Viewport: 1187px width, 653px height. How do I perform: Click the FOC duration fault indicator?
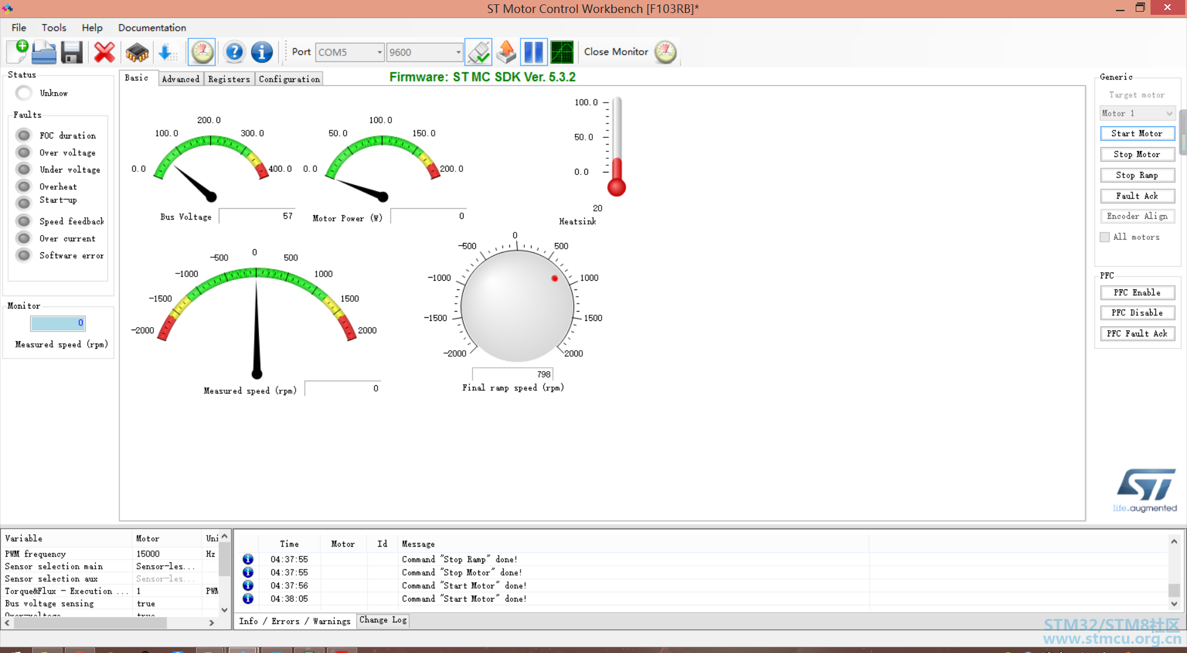23,135
